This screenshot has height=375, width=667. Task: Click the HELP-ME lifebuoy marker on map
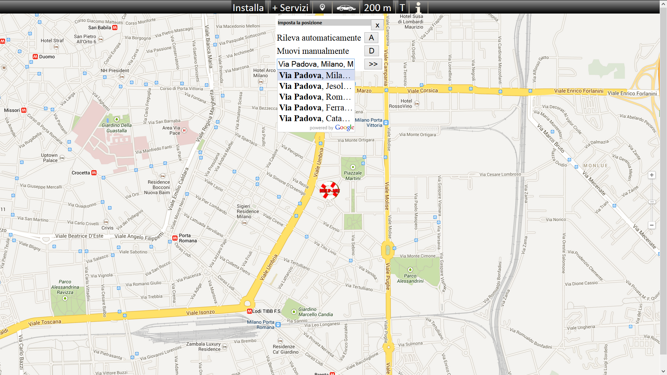click(329, 190)
